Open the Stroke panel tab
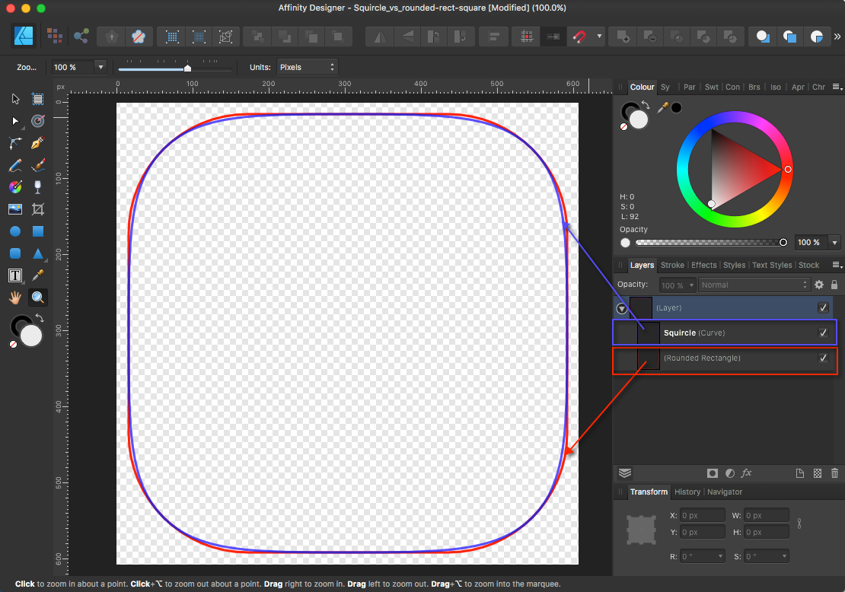This screenshot has height=592, width=845. [x=672, y=265]
